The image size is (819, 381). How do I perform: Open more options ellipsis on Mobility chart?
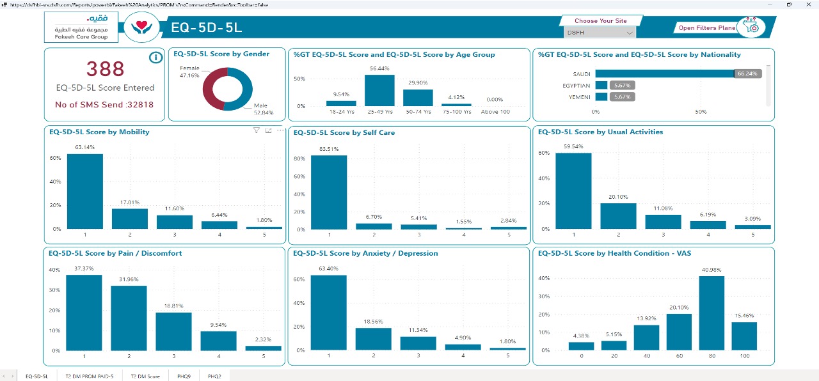coord(280,130)
